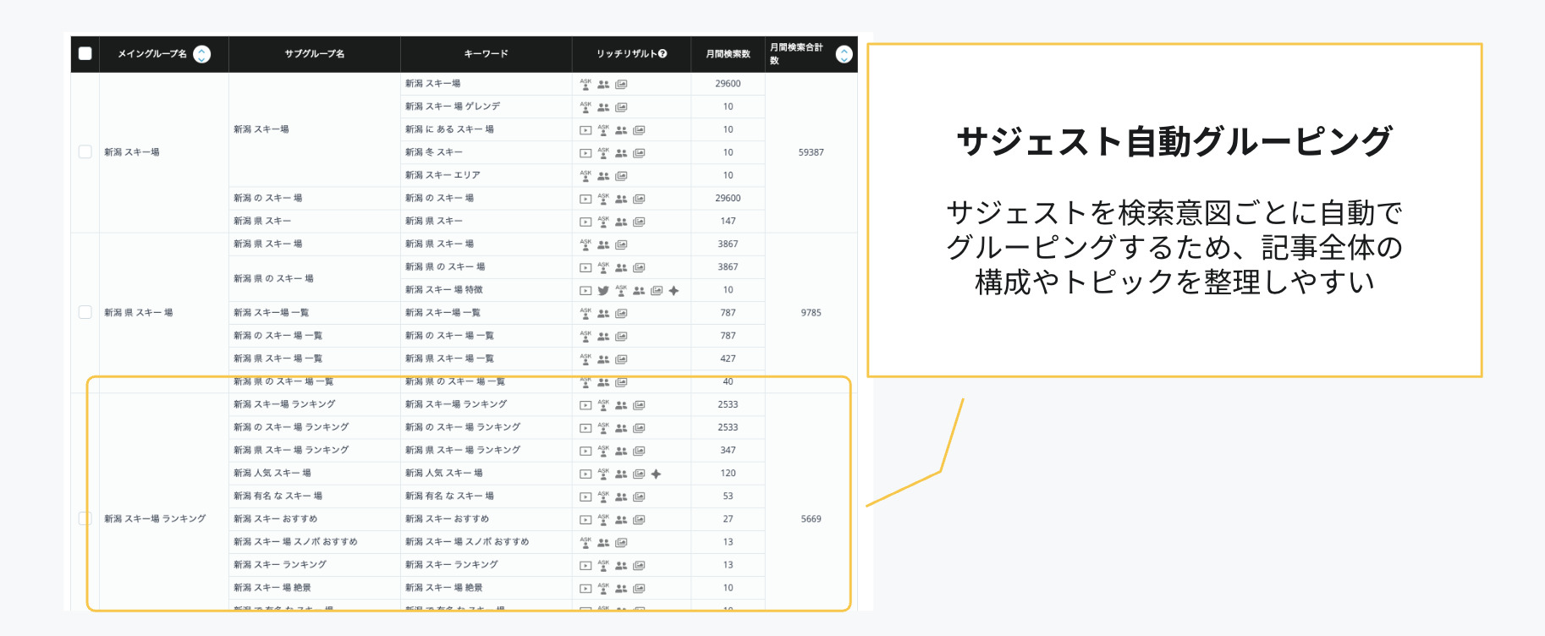
Task: Click the video icon in 新潟 人気 スキー 場 row
Action: [x=586, y=474]
